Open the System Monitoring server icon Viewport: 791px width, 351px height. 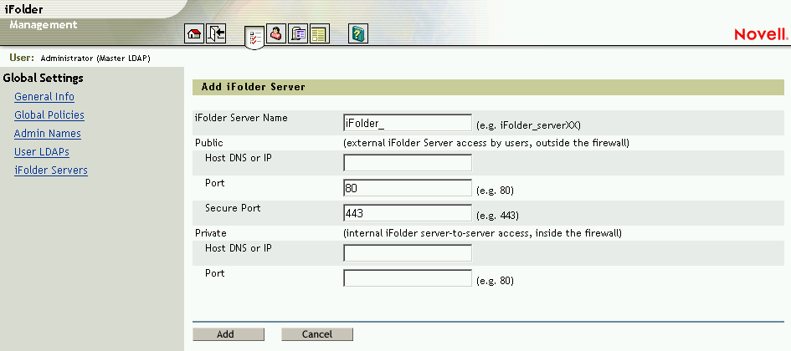(298, 34)
